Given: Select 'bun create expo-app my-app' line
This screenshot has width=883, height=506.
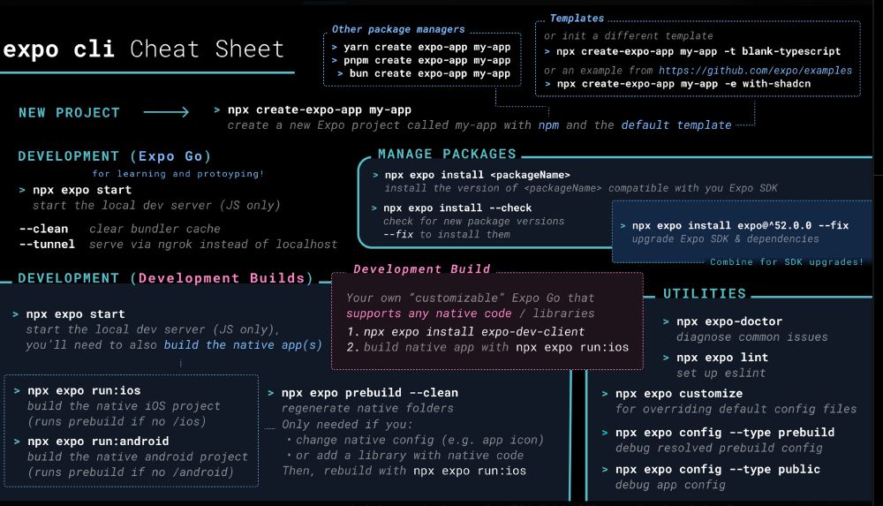Looking at the screenshot, I should 430,73.
